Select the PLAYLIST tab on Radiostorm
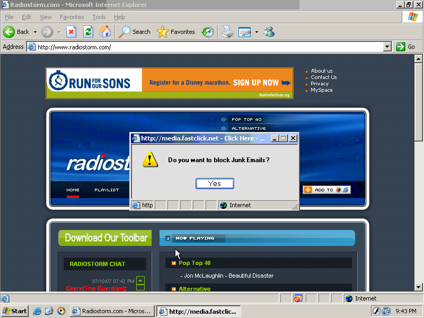The image size is (424, 318). (107, 190)
